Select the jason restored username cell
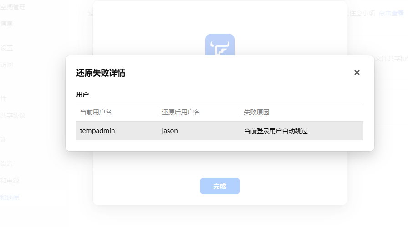 [170, 131]
